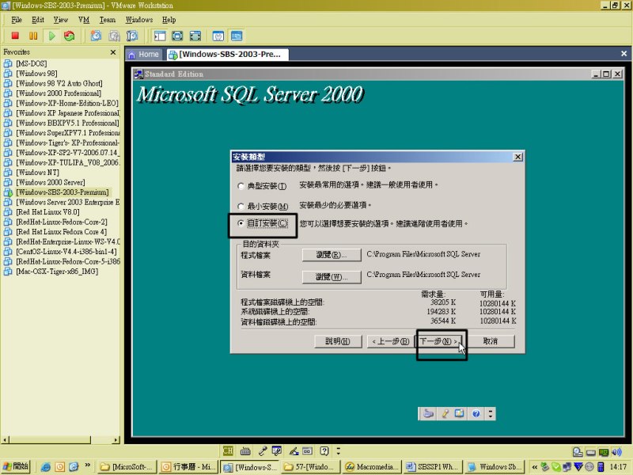This screenshot has height=475, width=633.
Task: Click the blue help icon on guest language bar
Action: [x=476, y=413]
